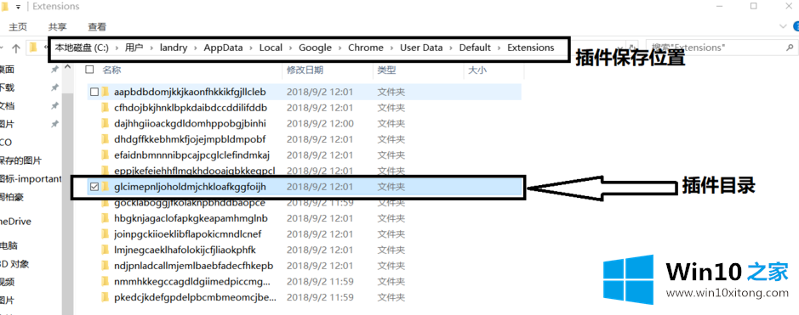Open the Explorer help icon
799x315 pixels.
tap(796, 26)
